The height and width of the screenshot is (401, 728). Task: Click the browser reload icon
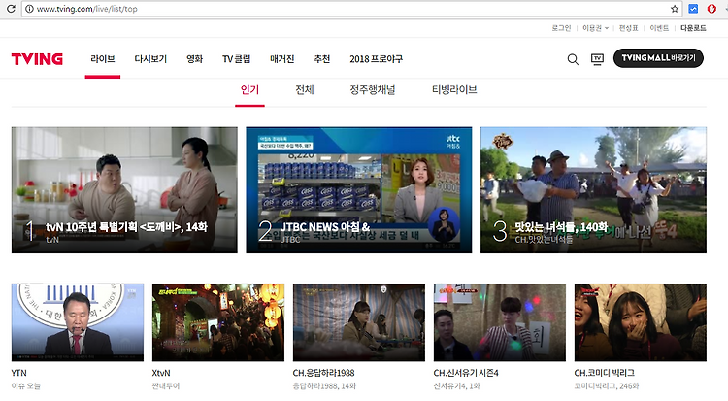[11, 9]
